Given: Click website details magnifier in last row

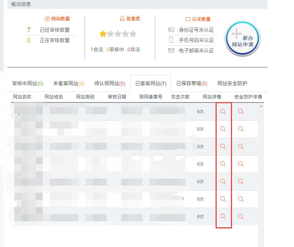Looking at the screenshot, I should [x=223, y=216].
